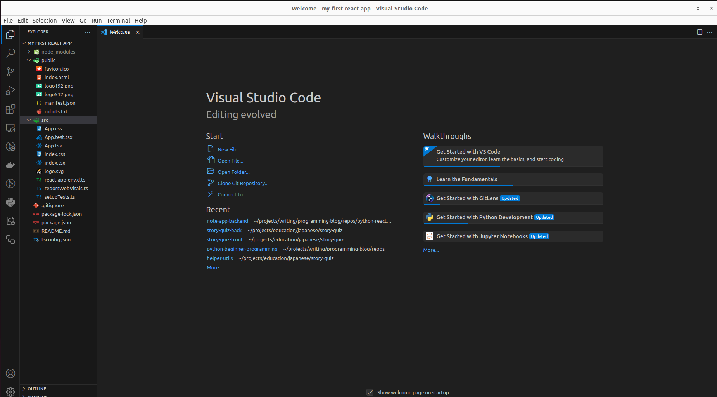717x397 pixels.
Task: Open the Run and Debug view
Action: tap(10, 90)
